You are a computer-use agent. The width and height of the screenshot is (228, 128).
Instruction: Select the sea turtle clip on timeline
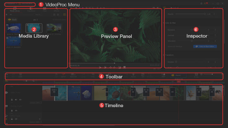114,93
